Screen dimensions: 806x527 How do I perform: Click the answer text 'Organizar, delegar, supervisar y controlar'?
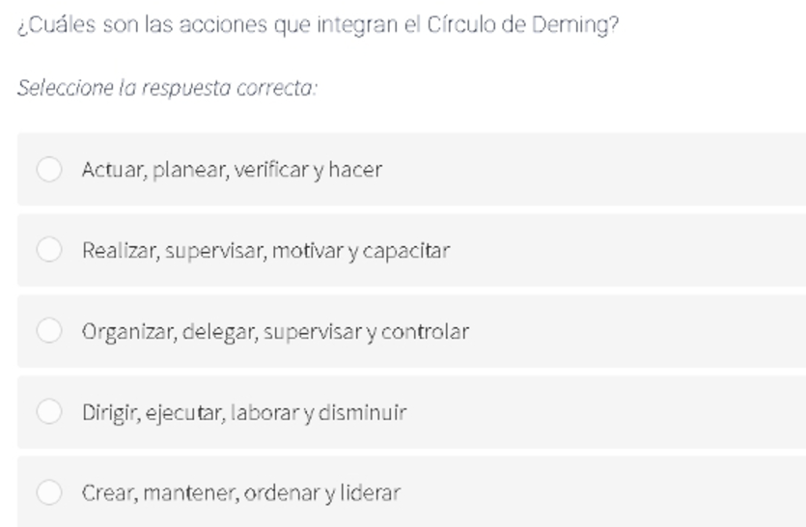point(275,332)
